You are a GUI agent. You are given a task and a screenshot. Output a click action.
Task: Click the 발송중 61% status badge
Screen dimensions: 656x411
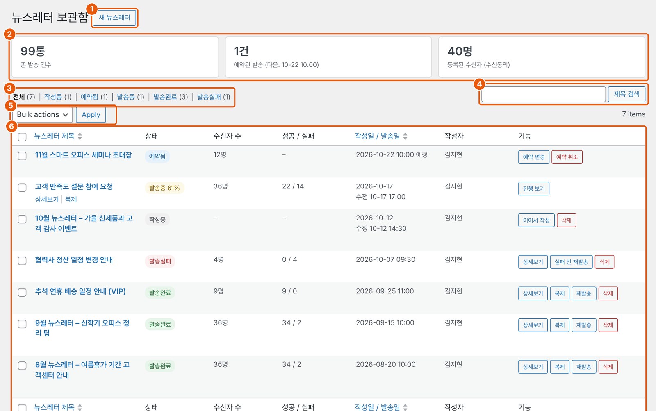click(x=164, y=188)
